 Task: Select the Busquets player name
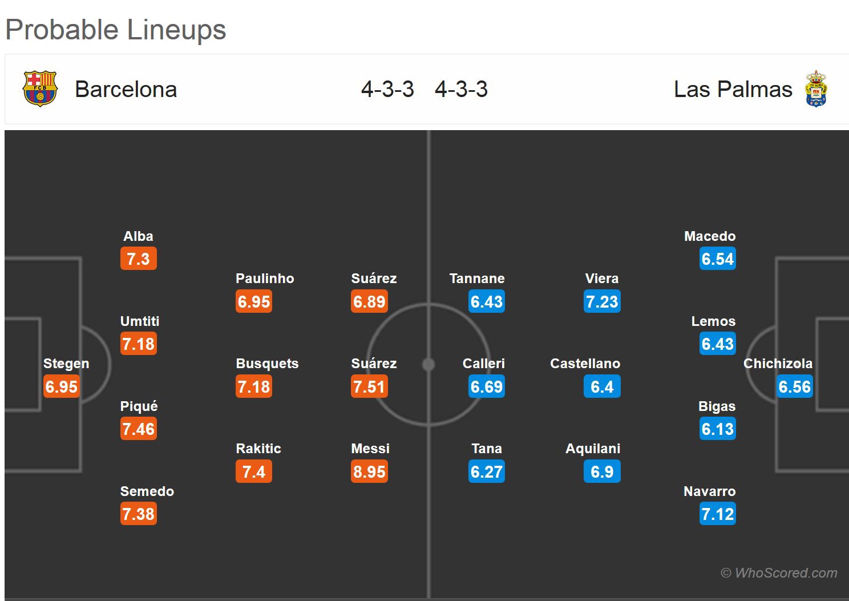coord(267,364)
